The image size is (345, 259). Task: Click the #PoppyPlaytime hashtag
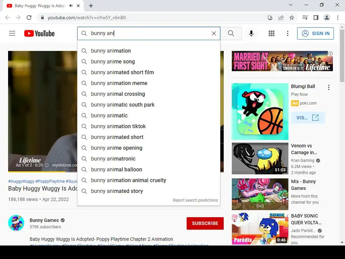(x=50, y=181)
